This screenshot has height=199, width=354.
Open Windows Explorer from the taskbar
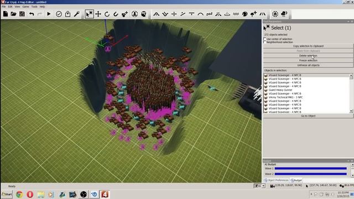tap(41, 194)
